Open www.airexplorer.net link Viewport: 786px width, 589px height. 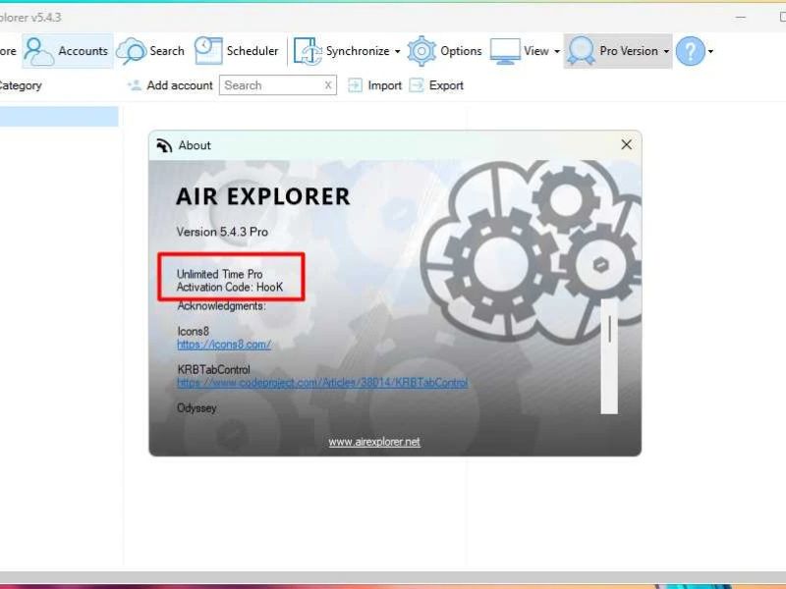coord(374,442)
